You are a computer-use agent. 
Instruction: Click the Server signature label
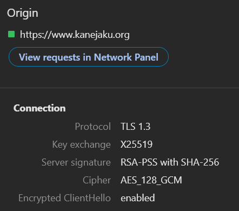76,162
